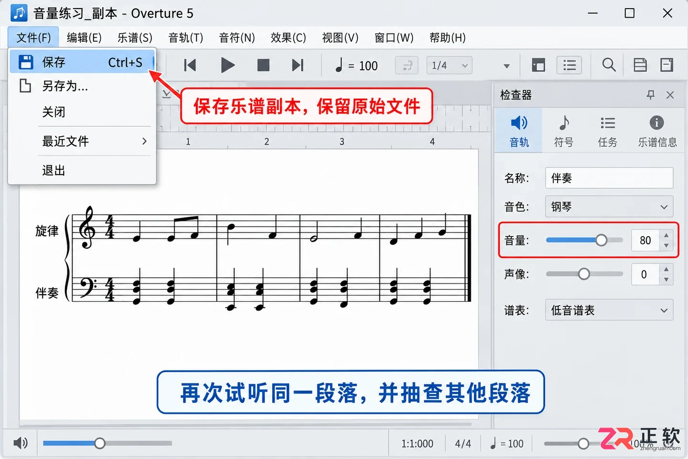Select 关闭 in the file menu
This screenshot has width=688, height=459.
point(82,112)
